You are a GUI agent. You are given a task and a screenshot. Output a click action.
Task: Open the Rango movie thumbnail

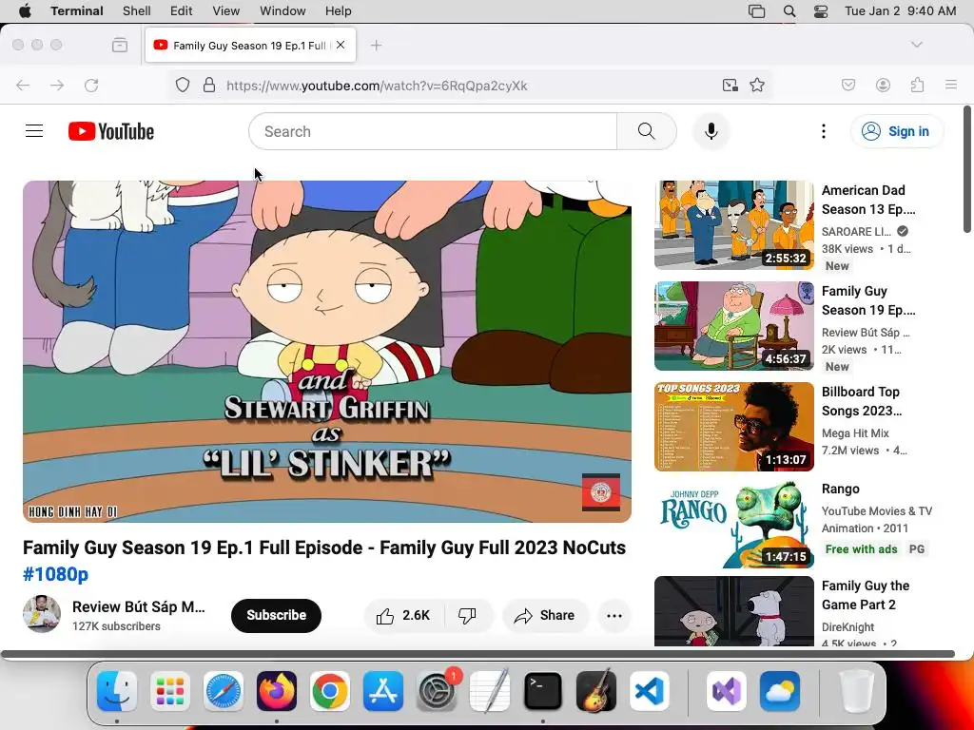tap(733, 525)
